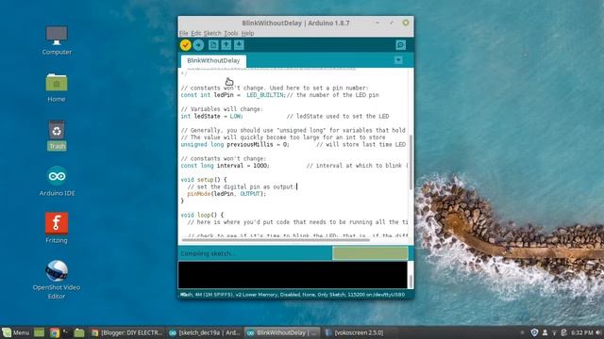
Task: Click 'pinMode(ledPin, OUTPUT);' line
Action: (x=226, y=194)
